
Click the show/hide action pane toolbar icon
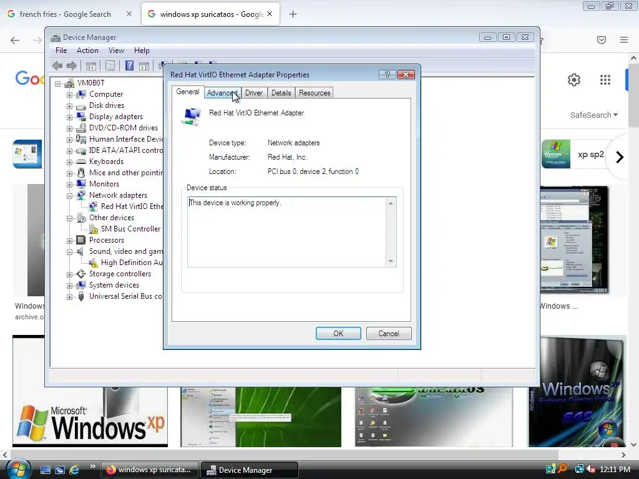[x=144, y=65]
